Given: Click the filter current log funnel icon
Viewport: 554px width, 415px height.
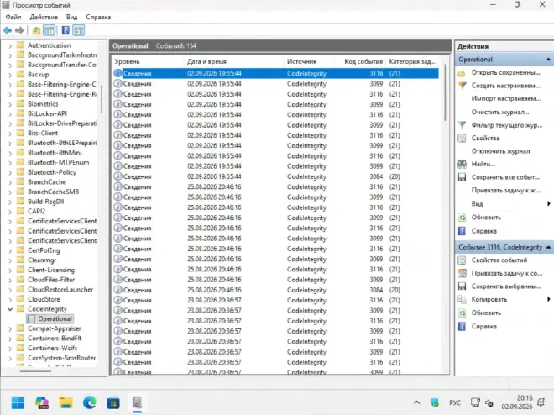Looking at the screenshot, I should click(x=462, y=125).
